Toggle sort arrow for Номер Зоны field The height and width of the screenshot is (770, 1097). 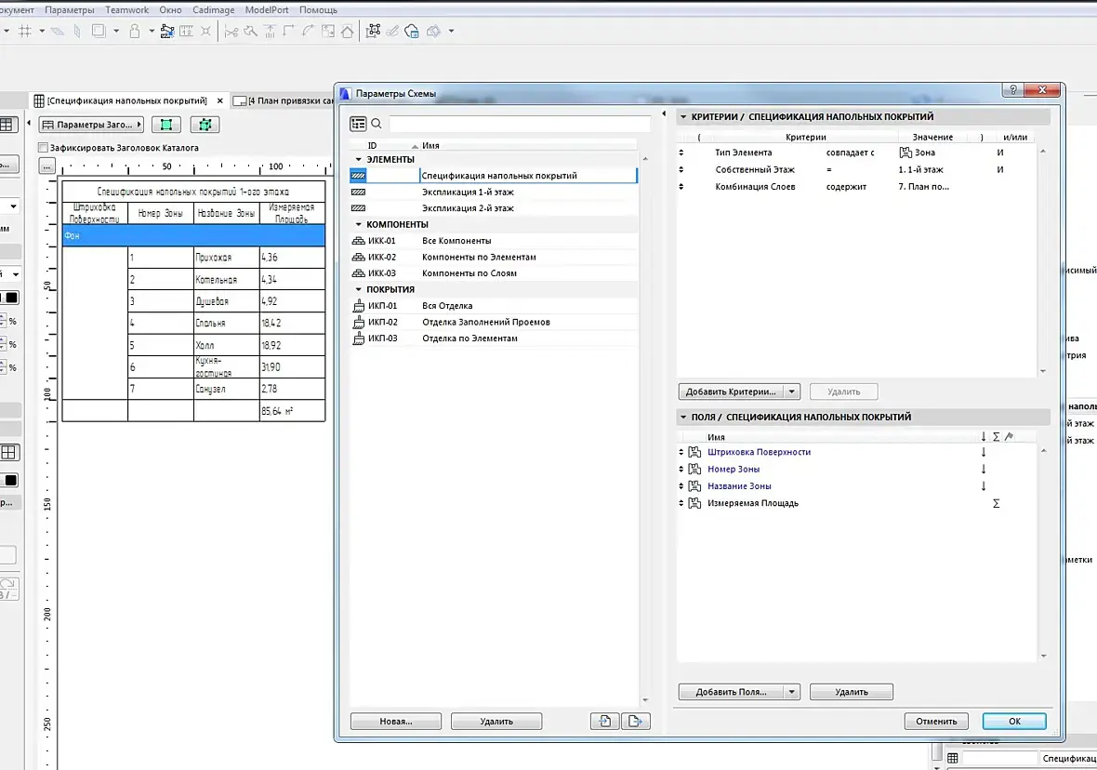coord(984,469)
